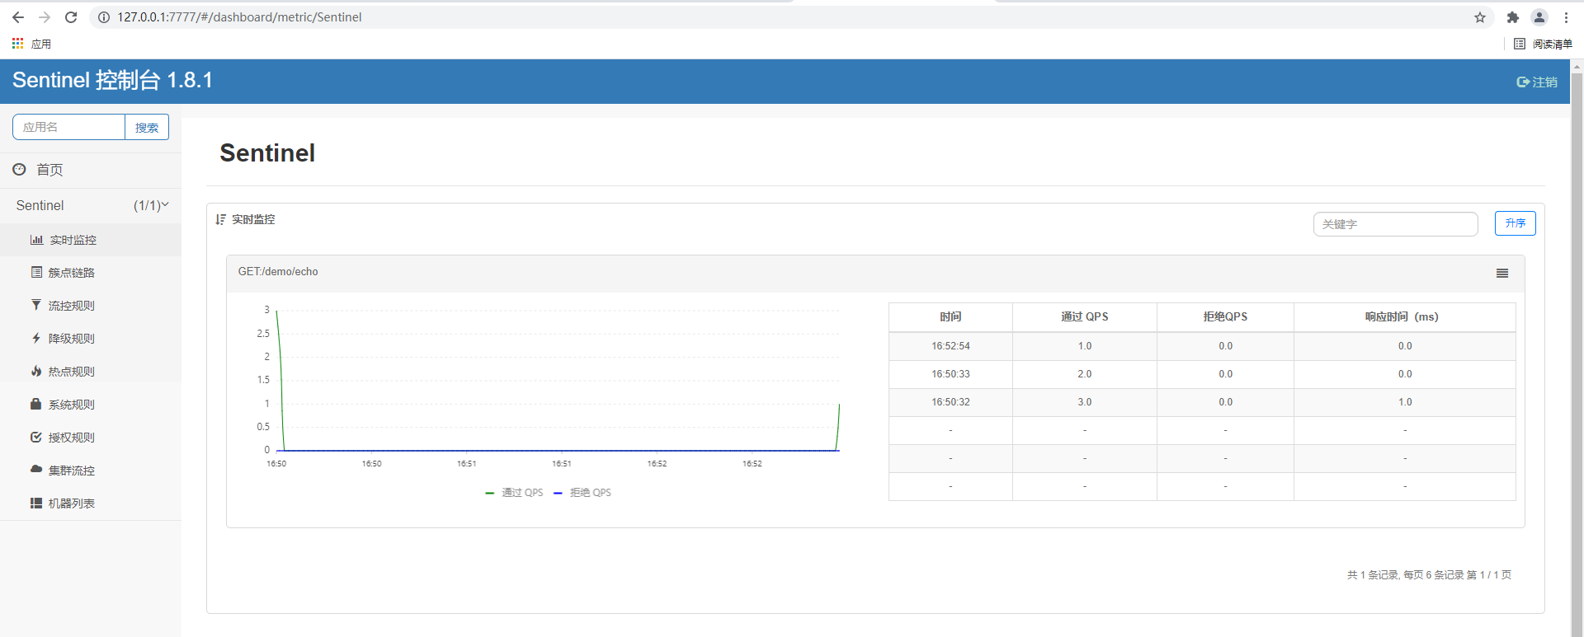
Task: Bookmark this page with the star icon
Action: pos(1480,17)
